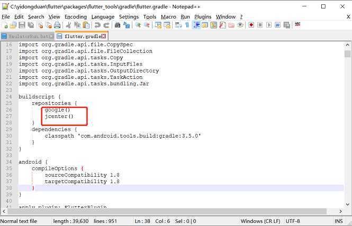Save the recorded macro icon
352x226 pixels.
(287, 25)
